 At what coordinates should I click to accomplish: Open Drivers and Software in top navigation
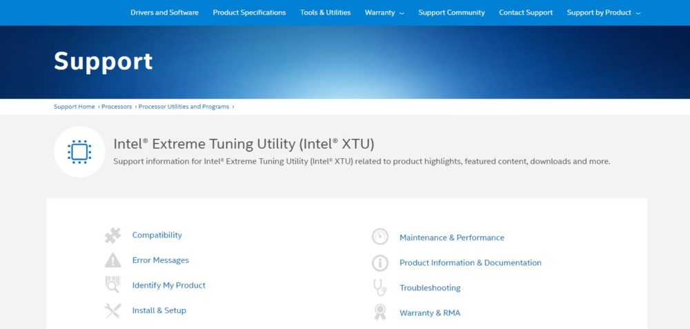(x=165, y=12)
